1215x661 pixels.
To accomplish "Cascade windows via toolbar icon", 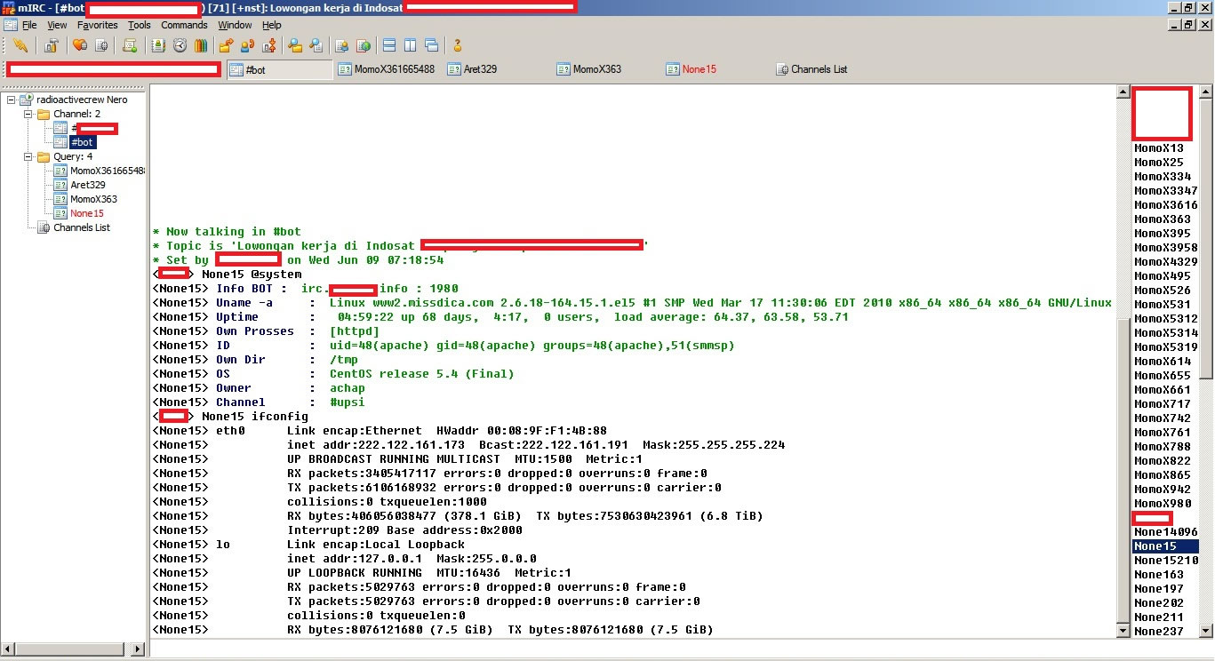I will click(x=432, y=45).
